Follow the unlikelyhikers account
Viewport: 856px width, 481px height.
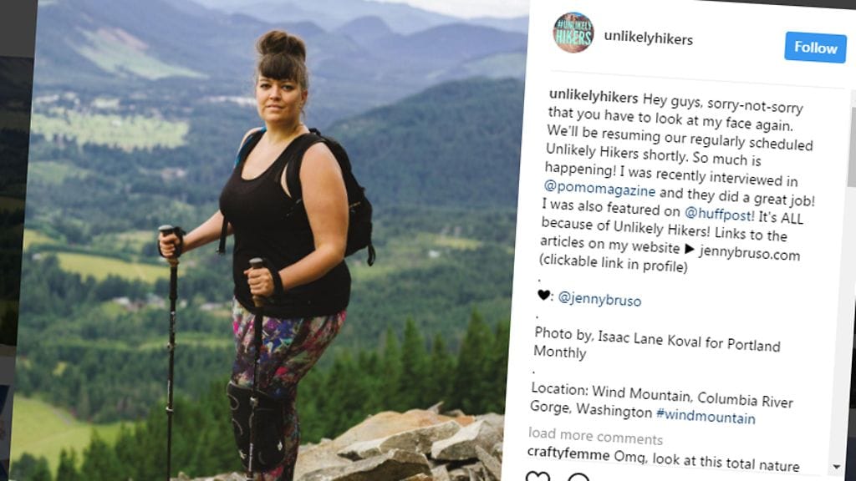(x=815, y=48)
